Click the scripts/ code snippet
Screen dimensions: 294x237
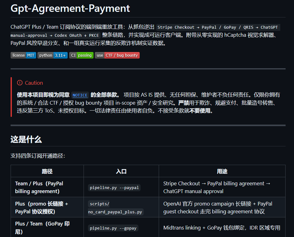(x=99, y=204)
